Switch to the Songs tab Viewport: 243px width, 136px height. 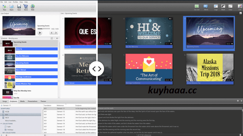5,101
